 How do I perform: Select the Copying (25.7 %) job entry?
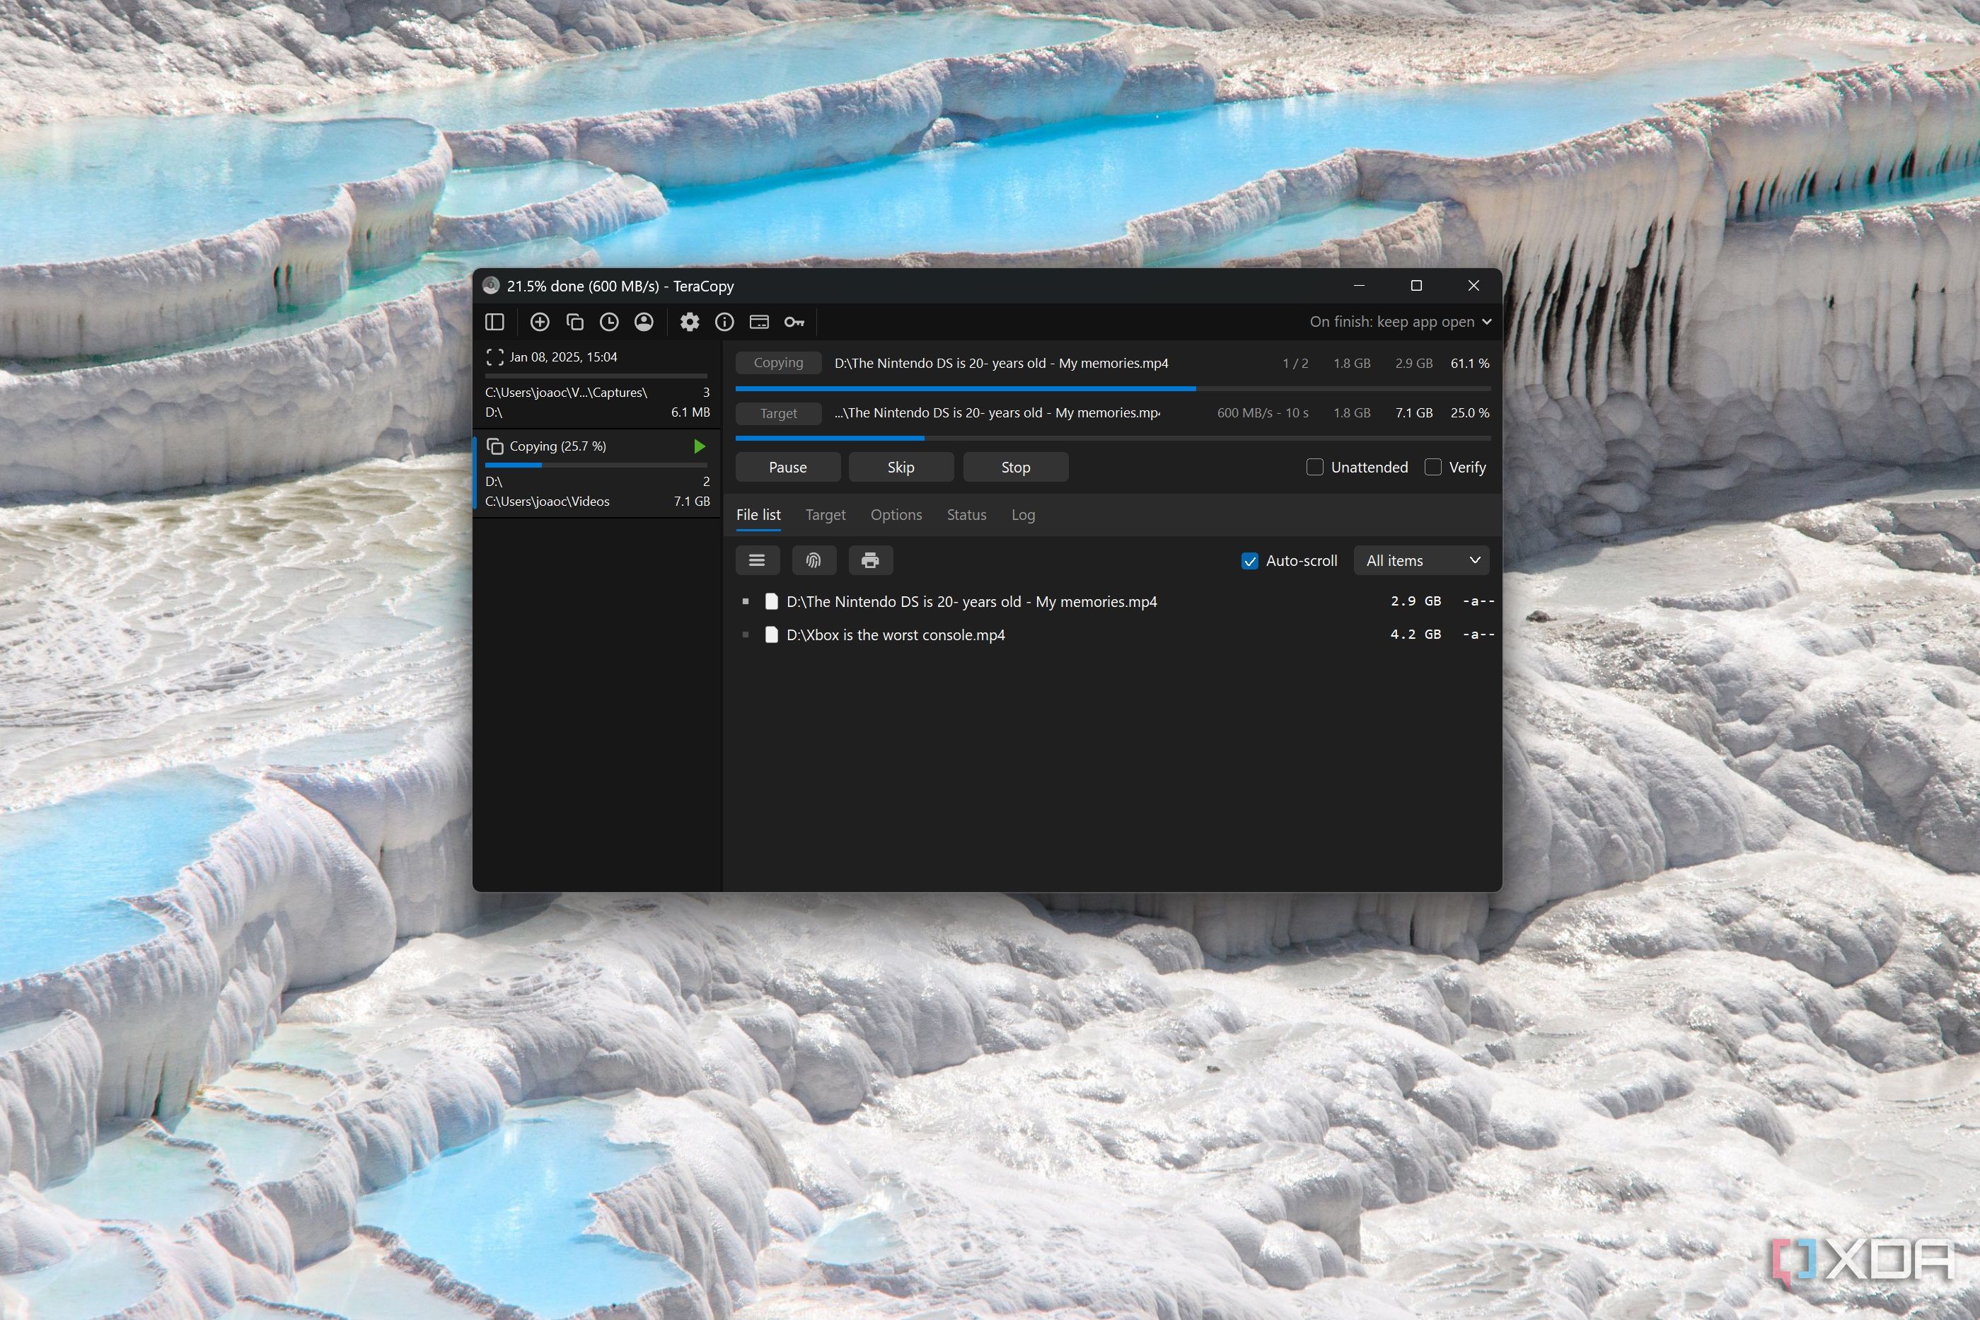[596, 473]
